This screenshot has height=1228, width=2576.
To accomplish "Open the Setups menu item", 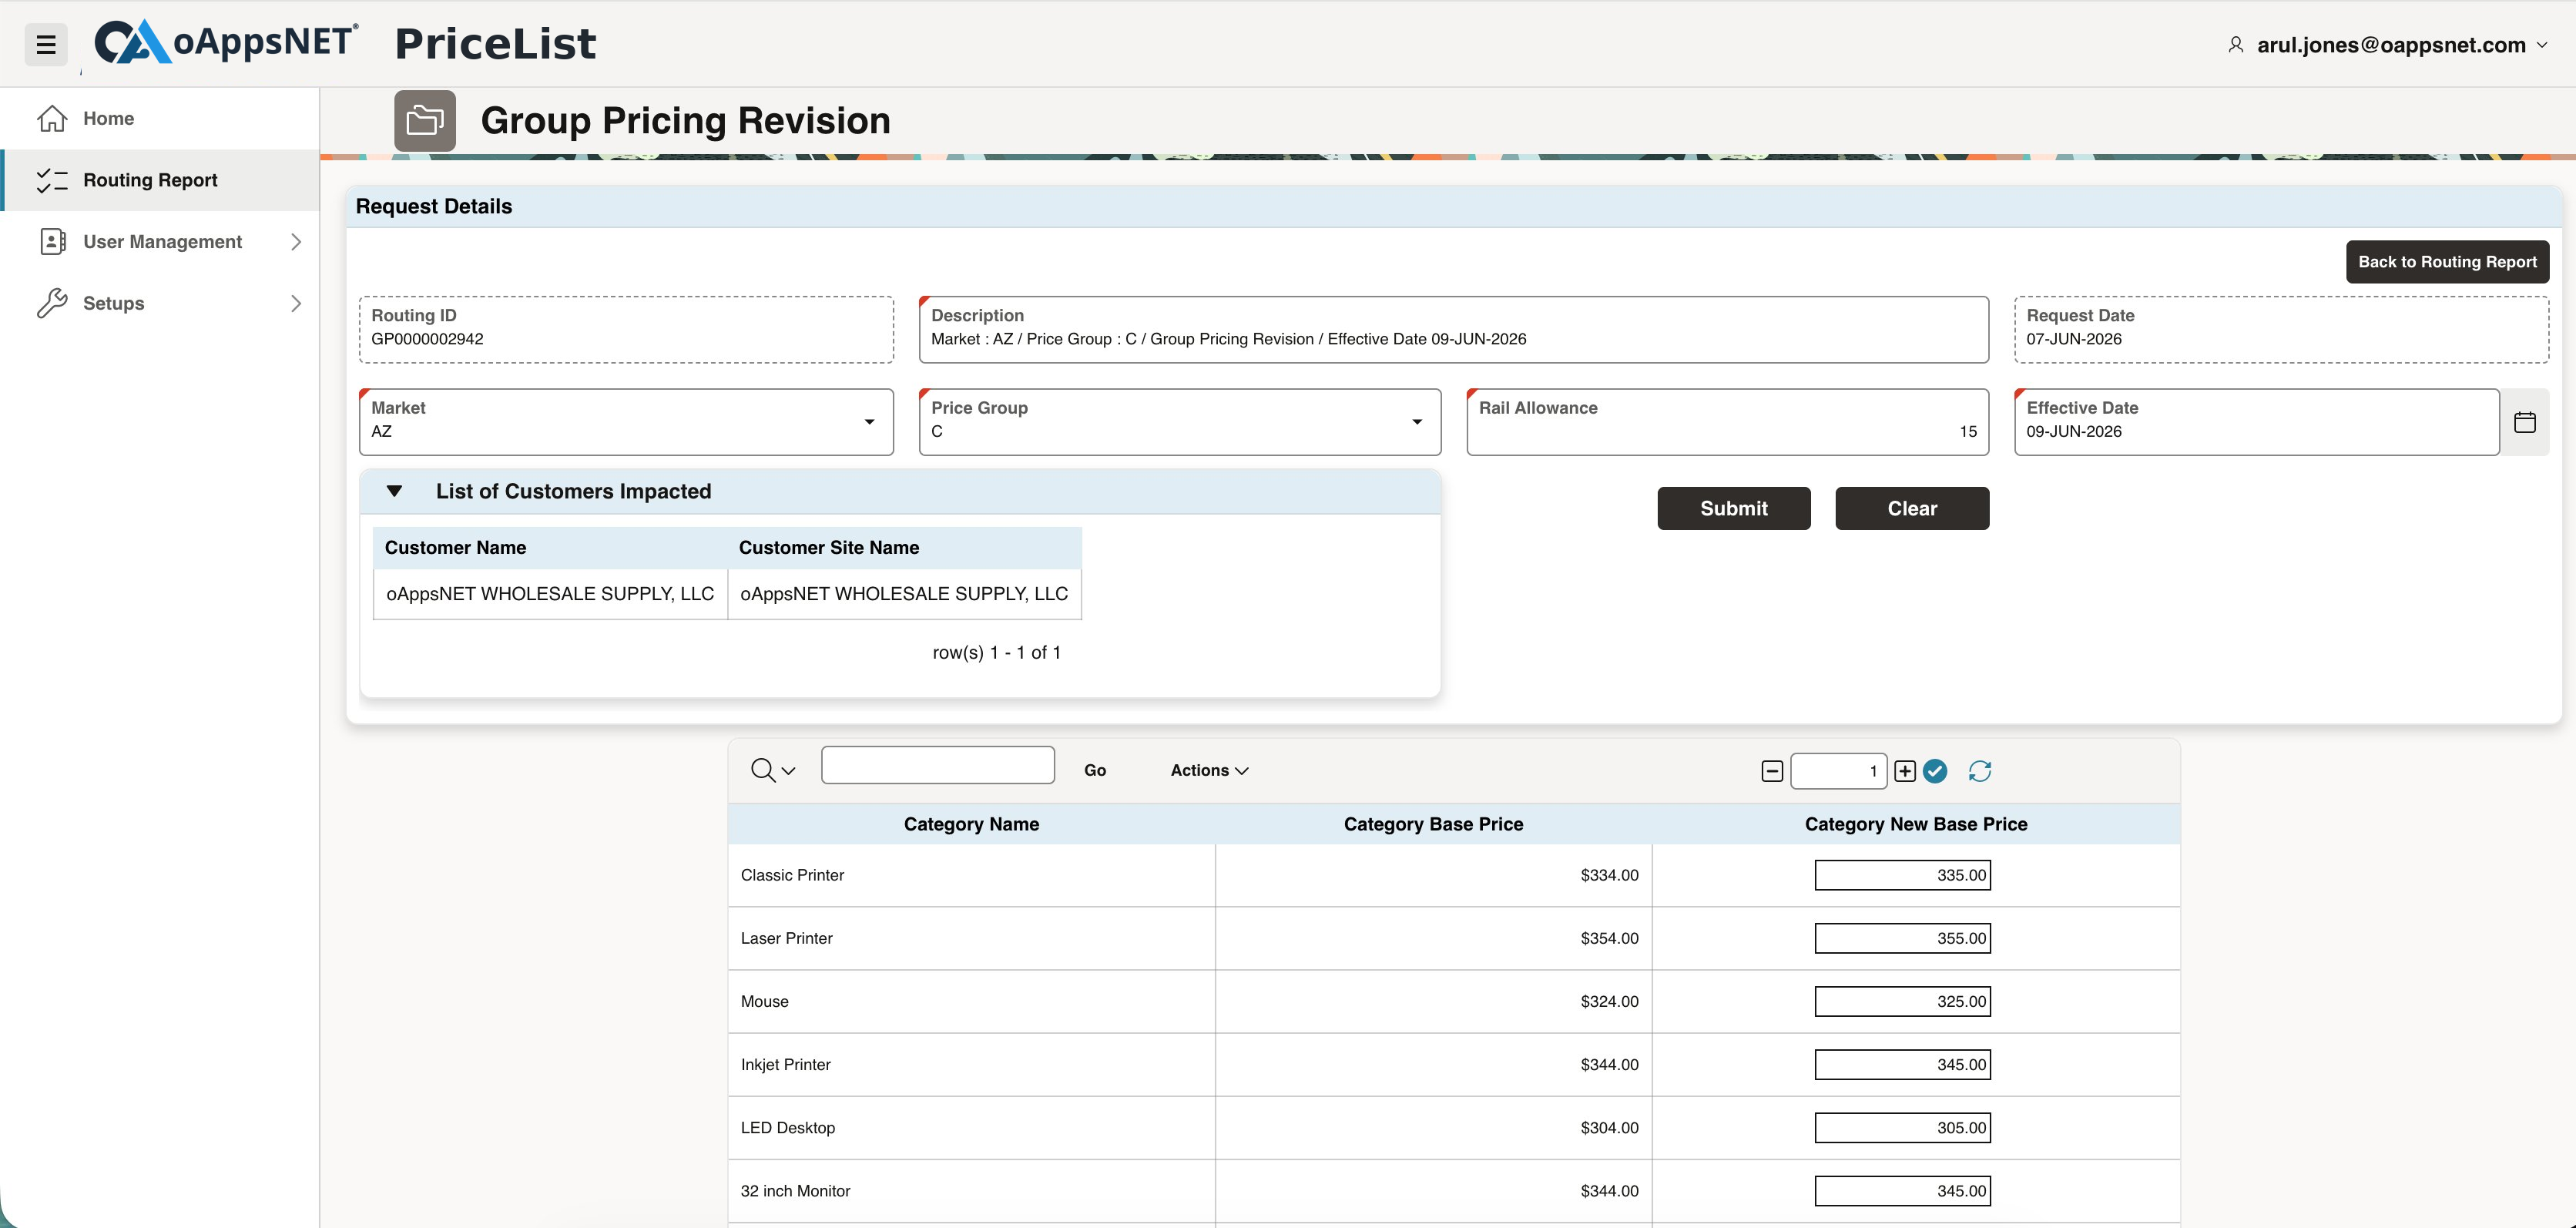I will tap(160, 303).
